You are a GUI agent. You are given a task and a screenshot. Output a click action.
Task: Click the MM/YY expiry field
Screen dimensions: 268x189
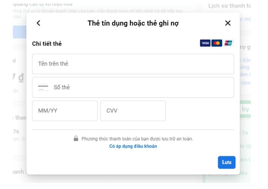[x=65, y=111]
